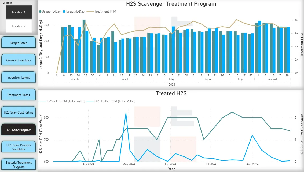The width and height of the screenshot is (304, 172).
Task: Select the April axis label in top chart
Action: (125, 79)
